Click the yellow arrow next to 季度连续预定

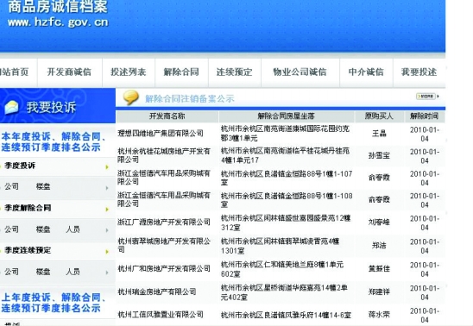(107, 251)
